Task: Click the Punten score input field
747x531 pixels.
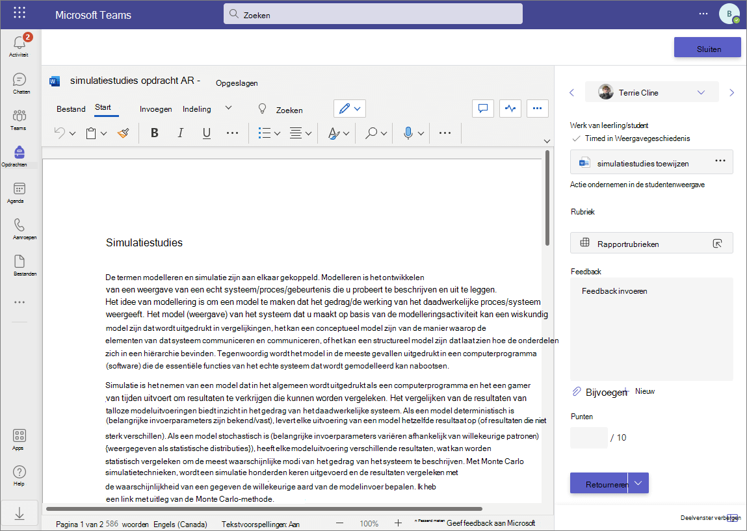Action: click(x=589, y=437)
